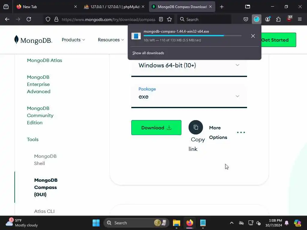Toggle reader view icon
The width and height of the screenshot is (307, 230).
[161, 19]
